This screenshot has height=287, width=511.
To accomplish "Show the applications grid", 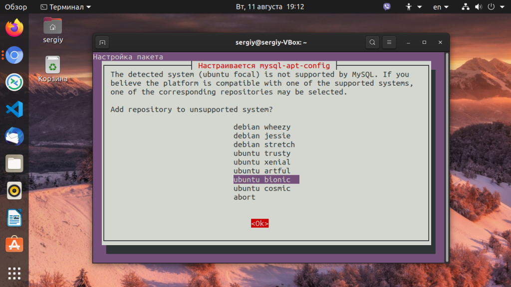I will pos(14,273).
